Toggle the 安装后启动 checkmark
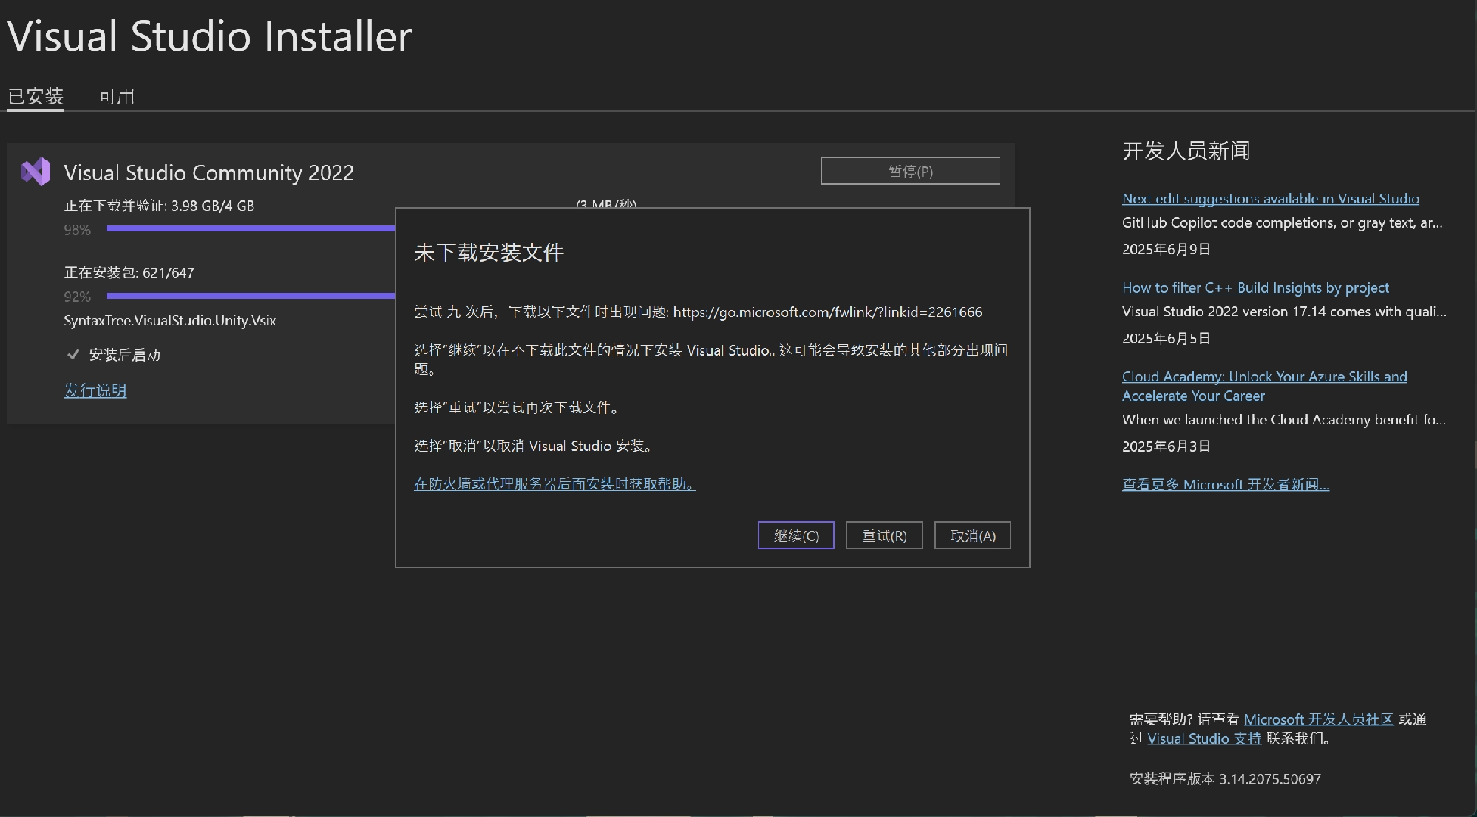The image size is (1477, 817). (x=73, y=354)
